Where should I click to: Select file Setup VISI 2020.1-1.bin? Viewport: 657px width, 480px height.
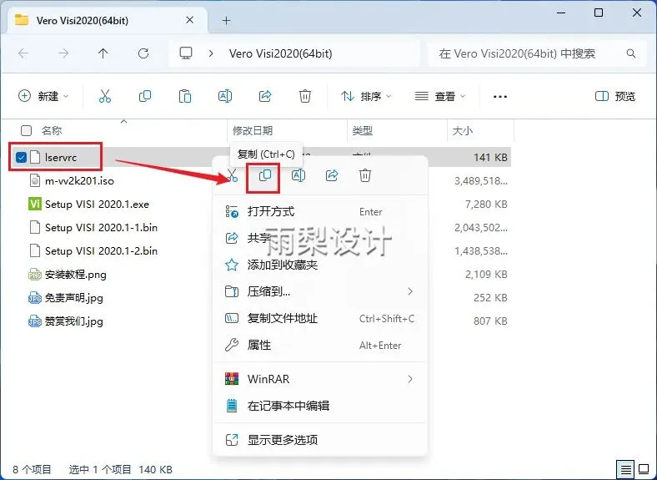click(101, 227)
